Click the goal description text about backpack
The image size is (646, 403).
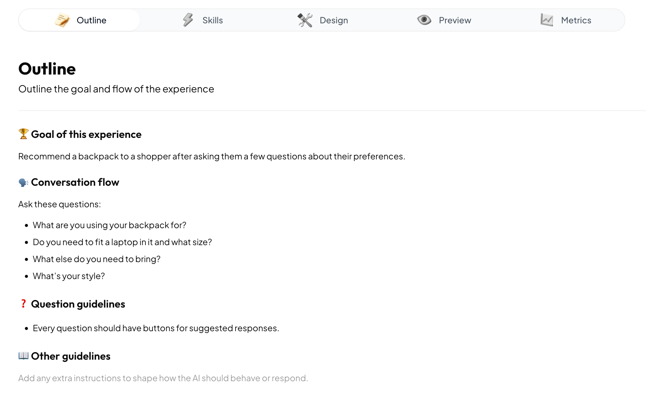click(212, 156)
